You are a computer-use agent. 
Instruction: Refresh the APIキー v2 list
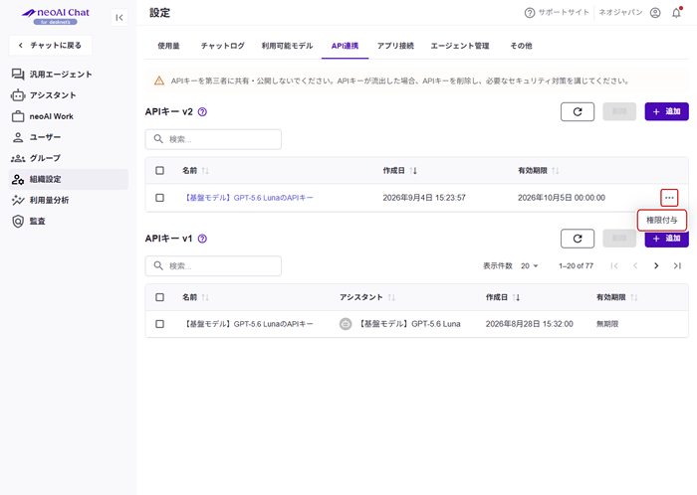tap(578, 111)
